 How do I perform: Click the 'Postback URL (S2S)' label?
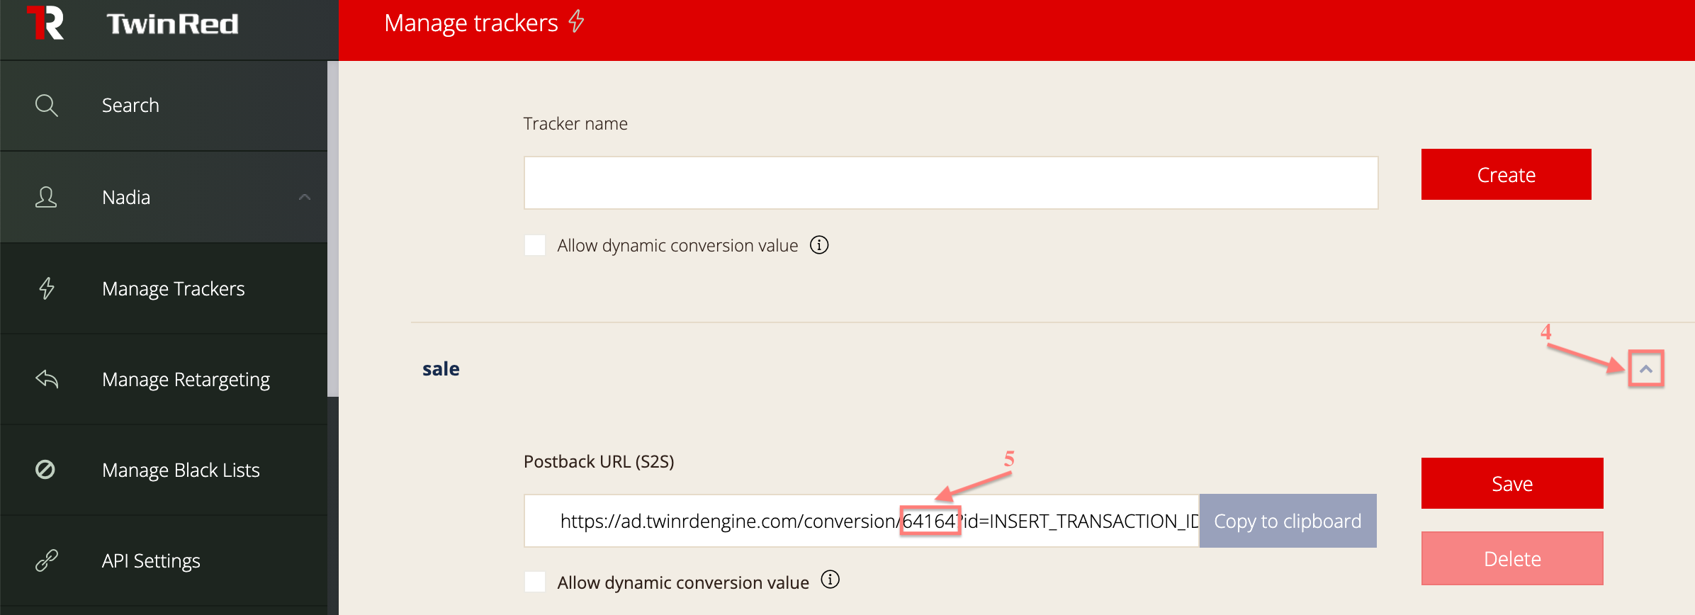click(599, 461)
